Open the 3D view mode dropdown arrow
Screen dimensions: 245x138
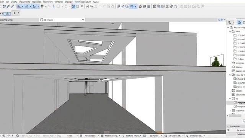click(x=136, y=6)
